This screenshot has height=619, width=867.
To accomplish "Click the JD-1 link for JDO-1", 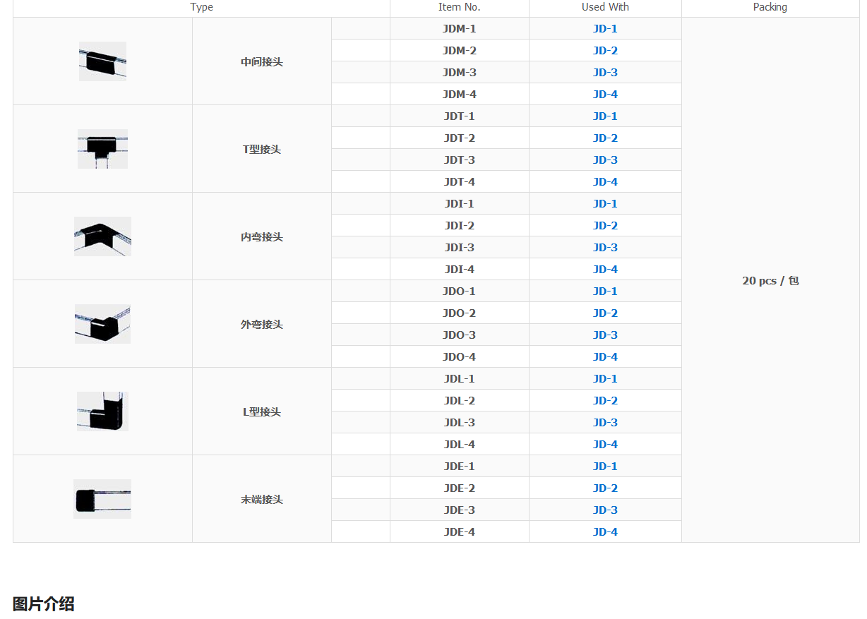I will (605, 292).
